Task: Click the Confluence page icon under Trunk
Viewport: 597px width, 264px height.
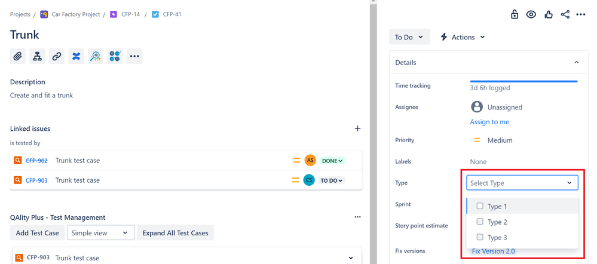Action: click(x=76, y=56)
